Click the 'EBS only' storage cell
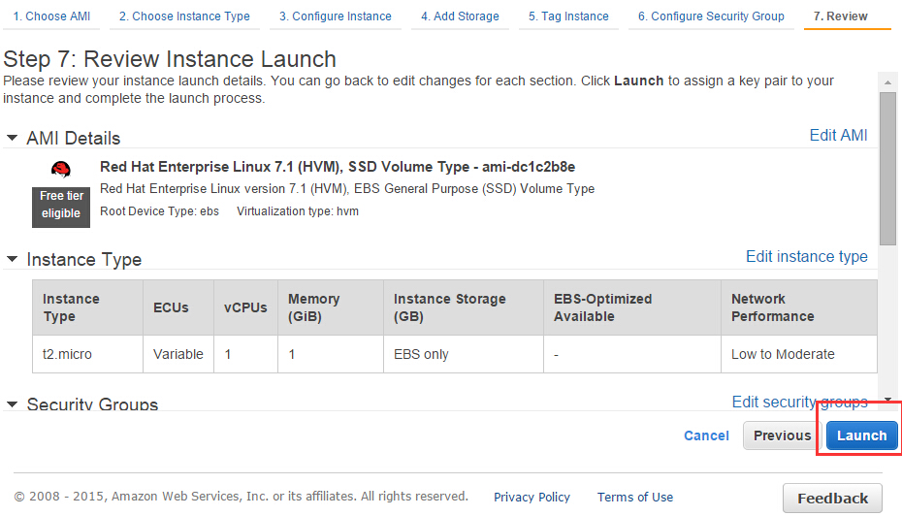 coord(464,354)
